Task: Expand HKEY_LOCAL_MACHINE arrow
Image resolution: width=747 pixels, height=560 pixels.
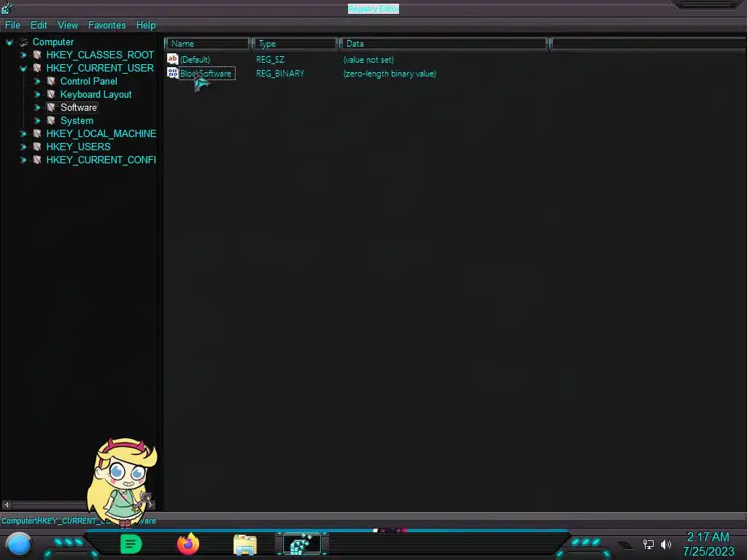Action: 23,134
